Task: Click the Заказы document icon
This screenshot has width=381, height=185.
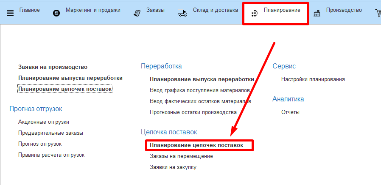Action: pos(137,13)
